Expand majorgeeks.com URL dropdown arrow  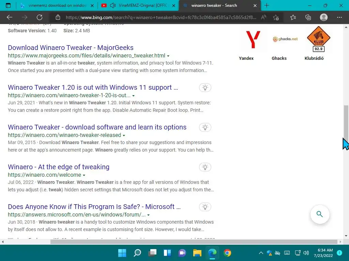click(168, 56)
